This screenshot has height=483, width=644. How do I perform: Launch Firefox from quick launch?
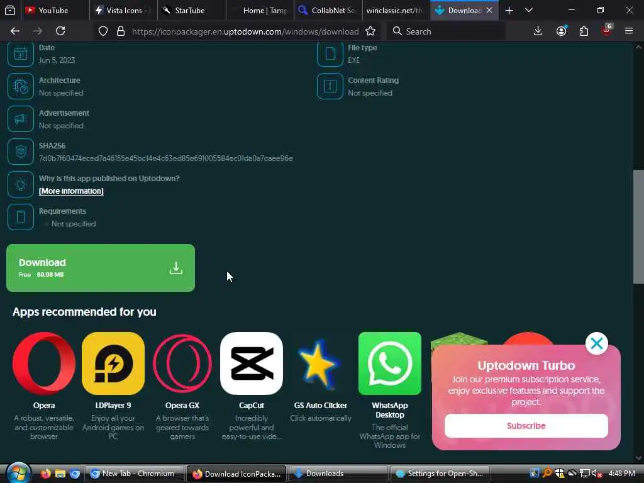pyautogui.click(x=45, y=474)
